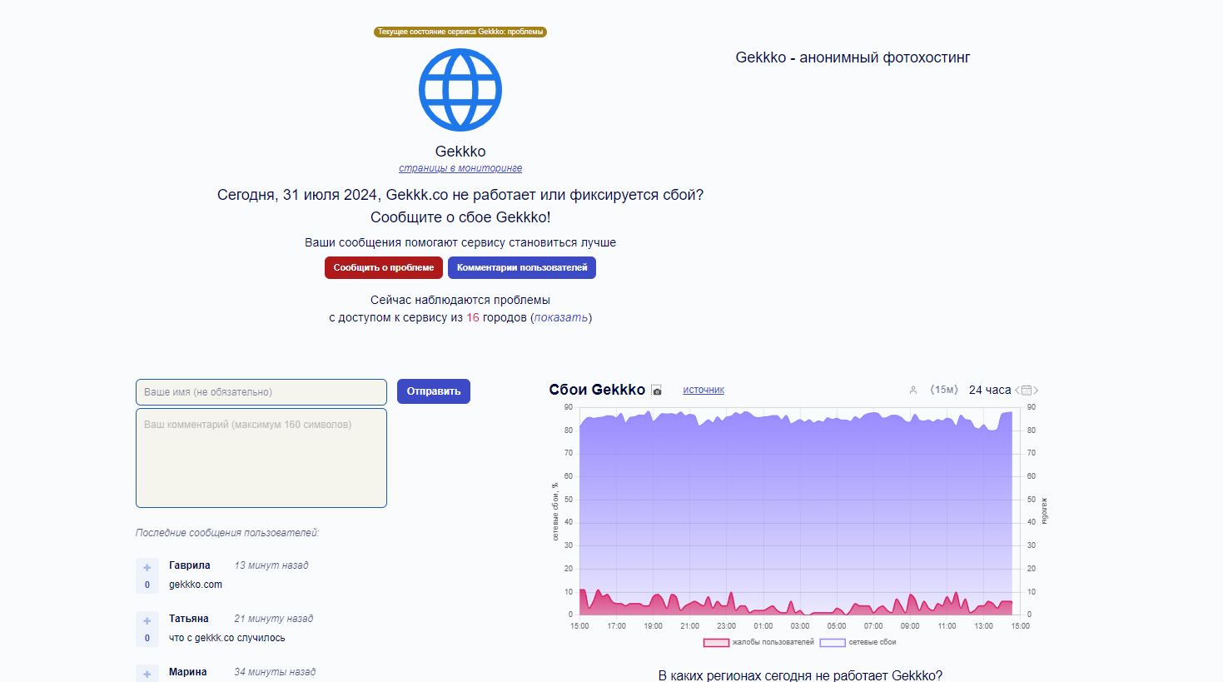
Task: Go to previous period with left chevron
Action: click(1017, 391)
